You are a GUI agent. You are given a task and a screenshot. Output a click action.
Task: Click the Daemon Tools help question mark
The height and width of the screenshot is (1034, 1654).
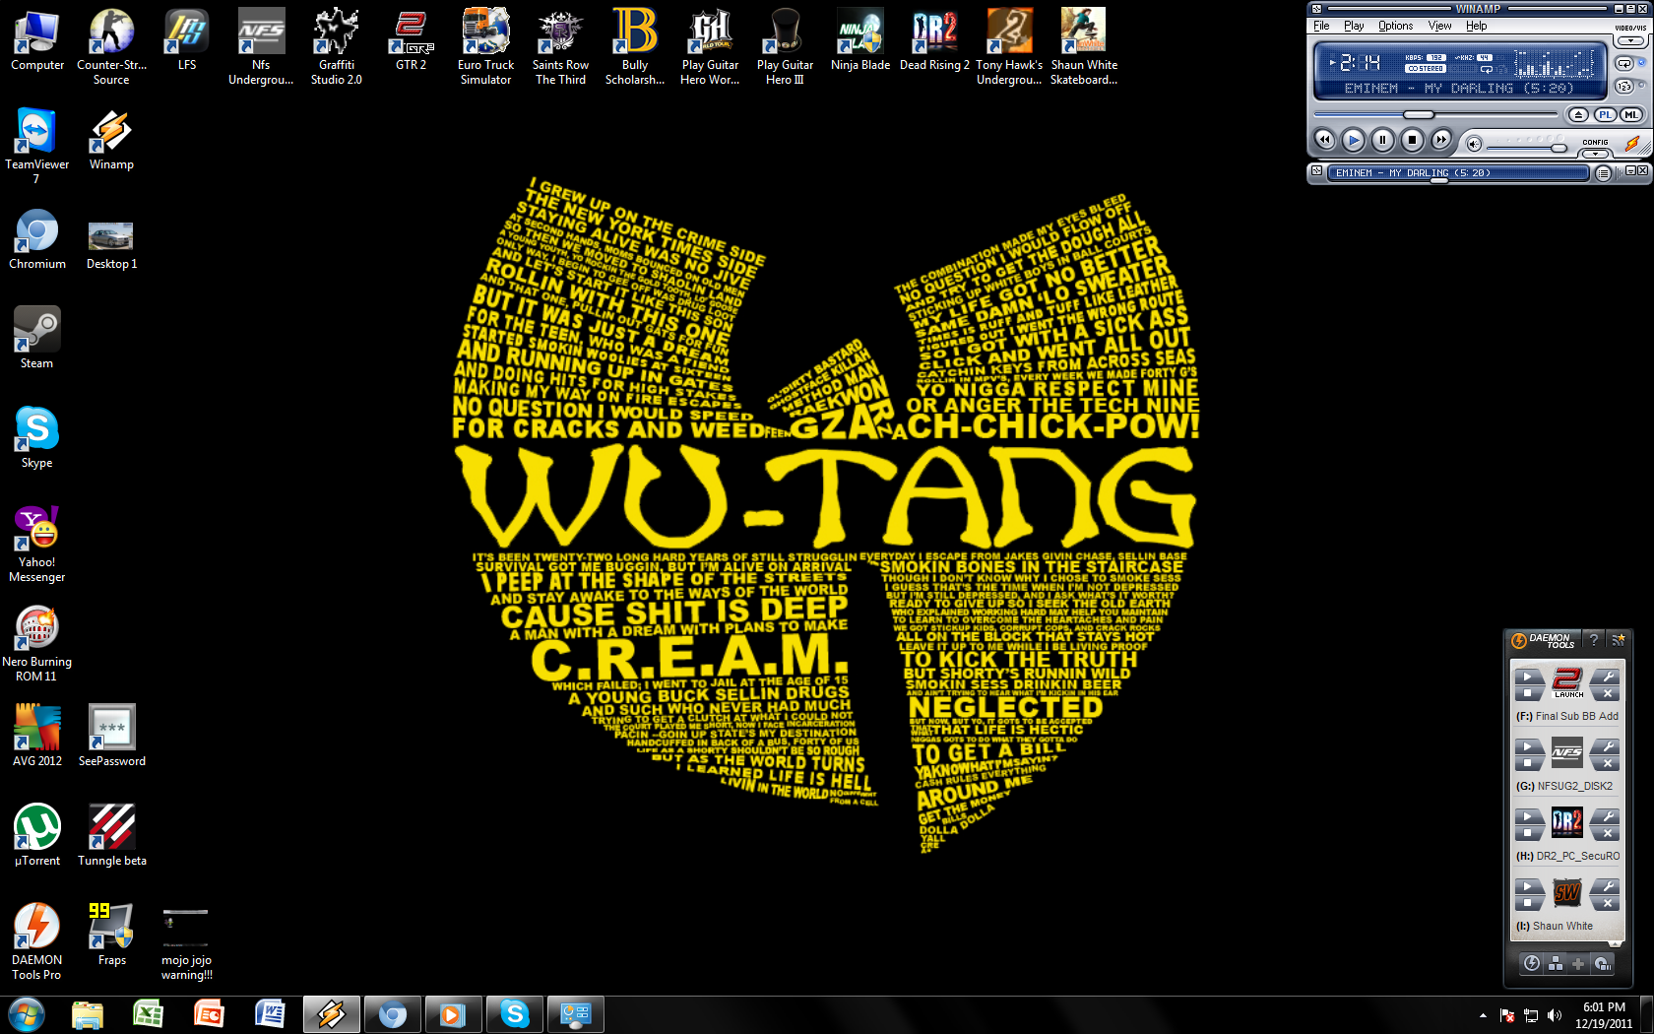[1594, 640]
